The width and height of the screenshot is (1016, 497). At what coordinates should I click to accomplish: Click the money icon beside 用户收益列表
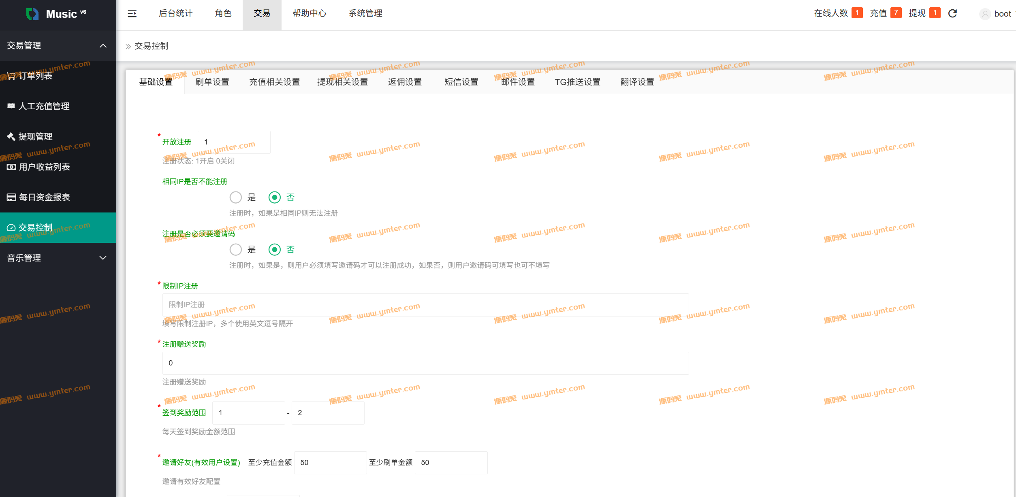click(x=11, y=167)
